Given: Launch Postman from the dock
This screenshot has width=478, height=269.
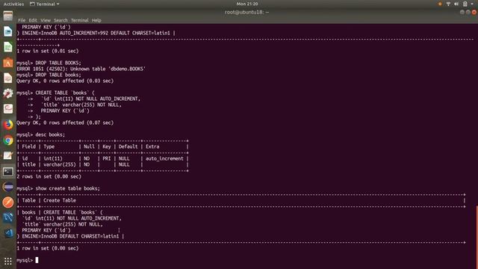Looking at the screenshot, I should point(8,202).
